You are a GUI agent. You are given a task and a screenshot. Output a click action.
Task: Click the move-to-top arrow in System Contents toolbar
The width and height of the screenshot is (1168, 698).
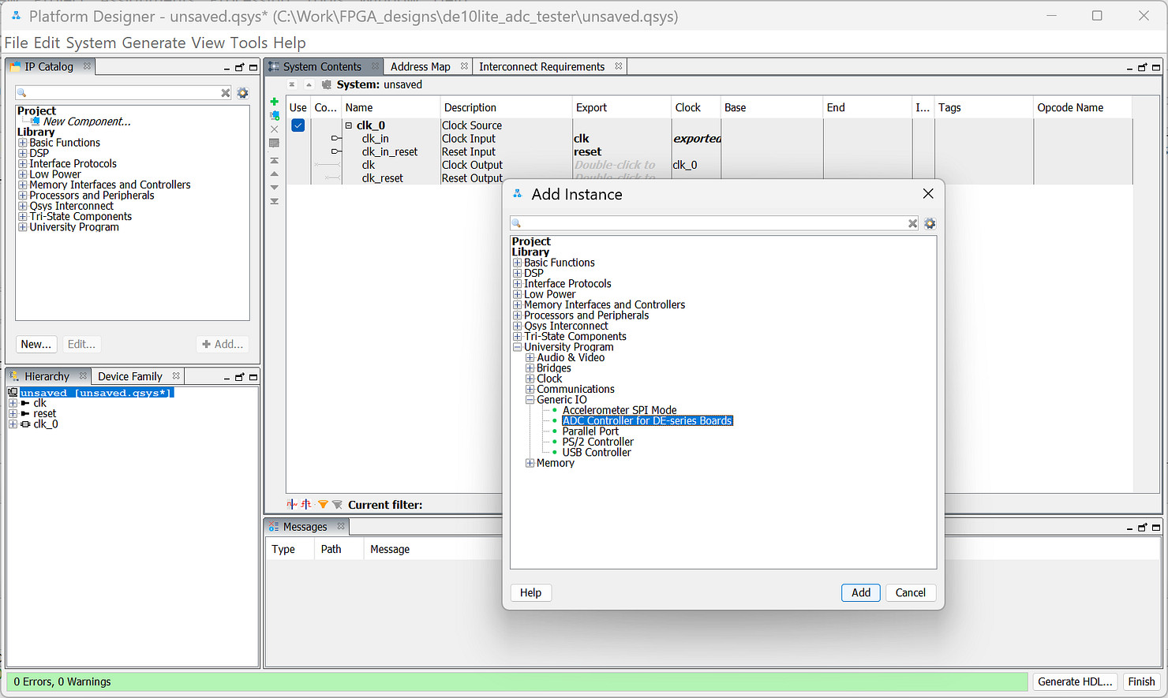pos(275,160)
